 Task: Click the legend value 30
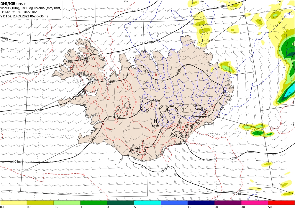pyautogui.click(x=243, y=207)
